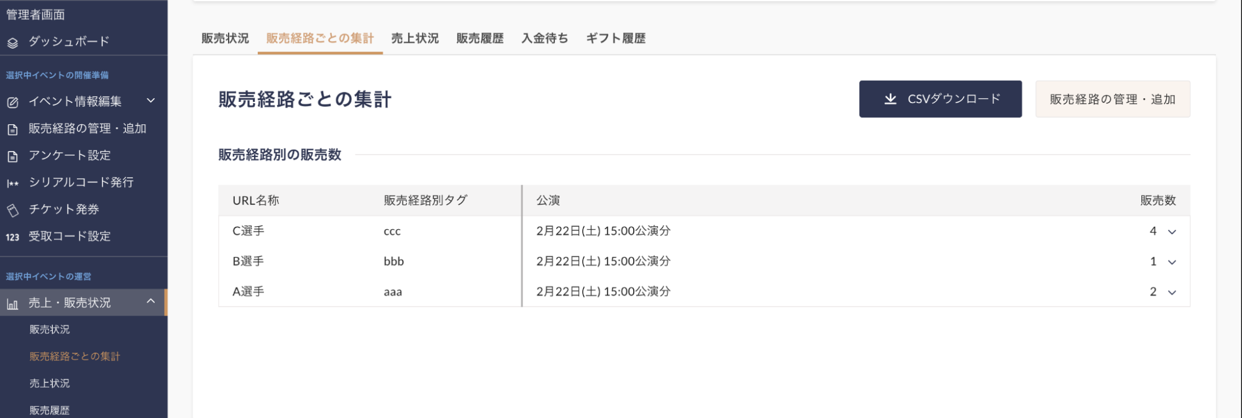Click the survey settings document icon

point(12,157)
